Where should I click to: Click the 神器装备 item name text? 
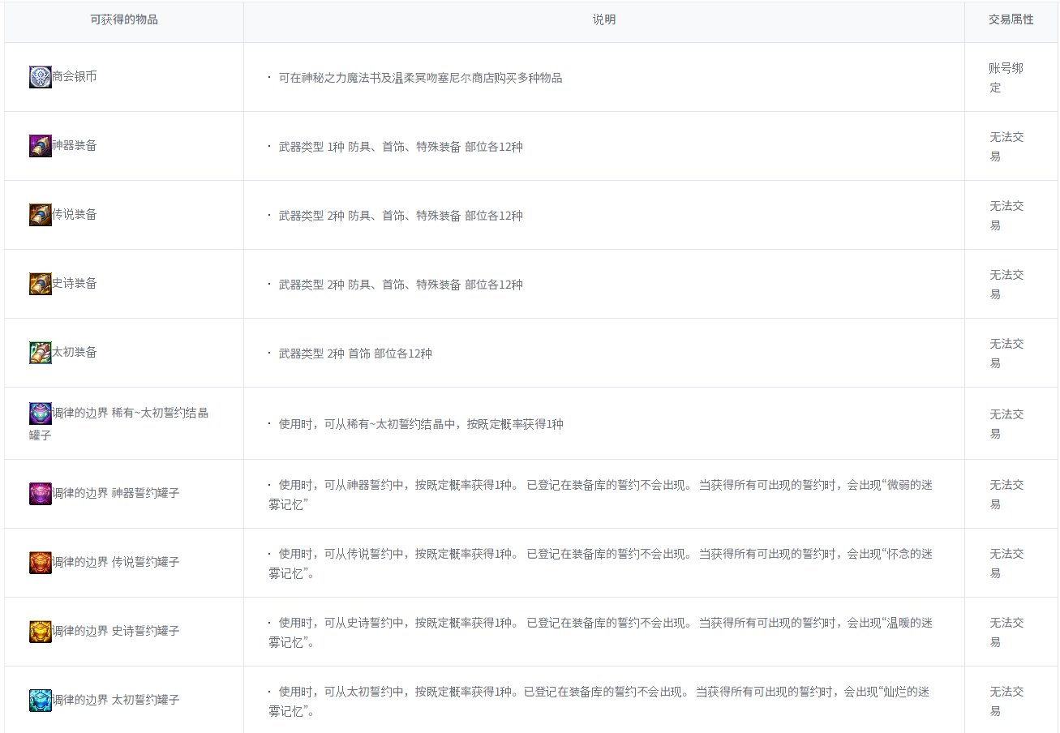click(x=75, y=146)
